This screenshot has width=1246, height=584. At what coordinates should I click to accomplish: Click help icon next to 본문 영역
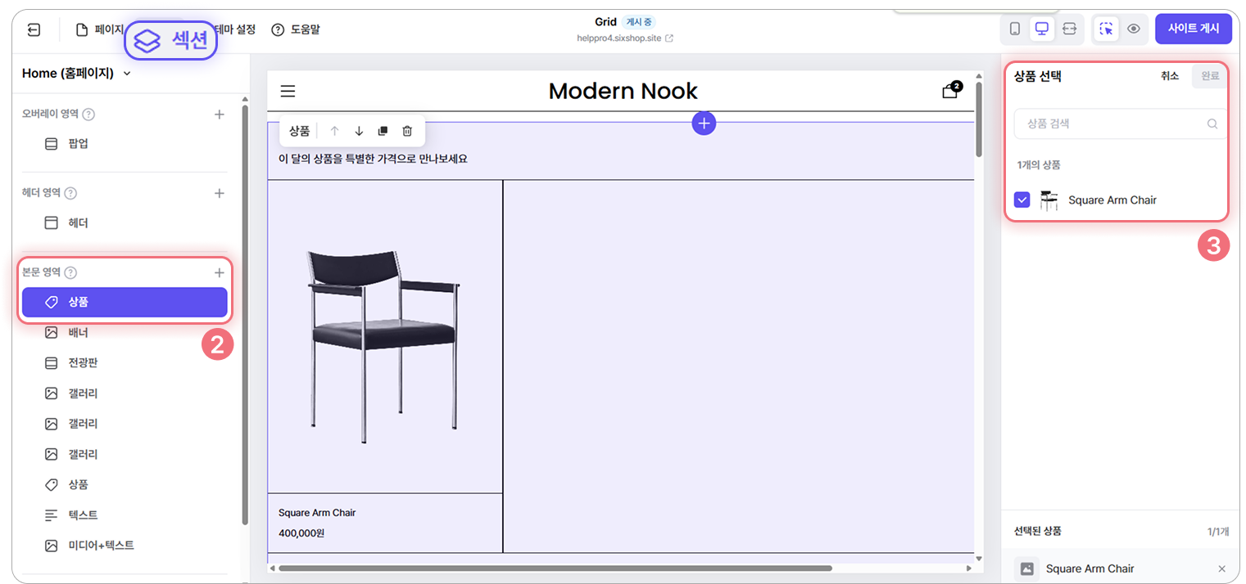70,272
